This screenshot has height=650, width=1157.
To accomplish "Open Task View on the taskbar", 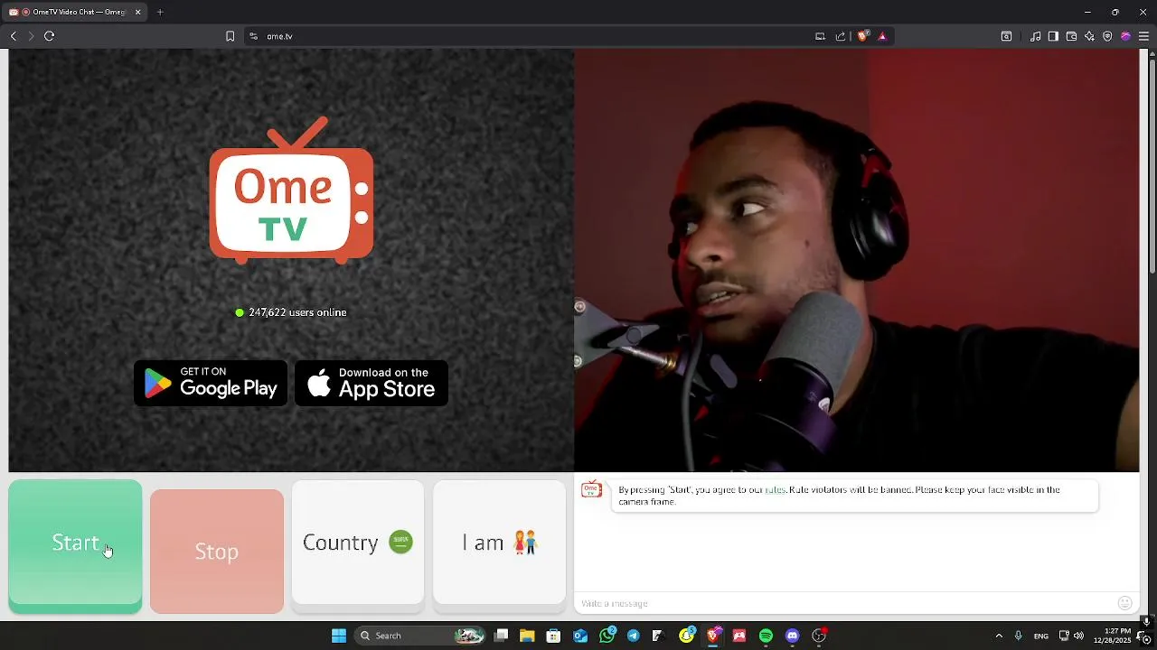I will [x=502, y=636].
